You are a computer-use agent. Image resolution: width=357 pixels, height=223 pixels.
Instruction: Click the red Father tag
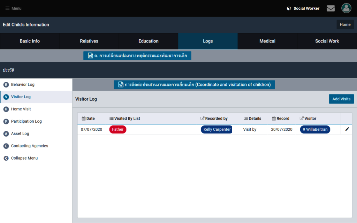pyautogui.click(x=117, y=129)
